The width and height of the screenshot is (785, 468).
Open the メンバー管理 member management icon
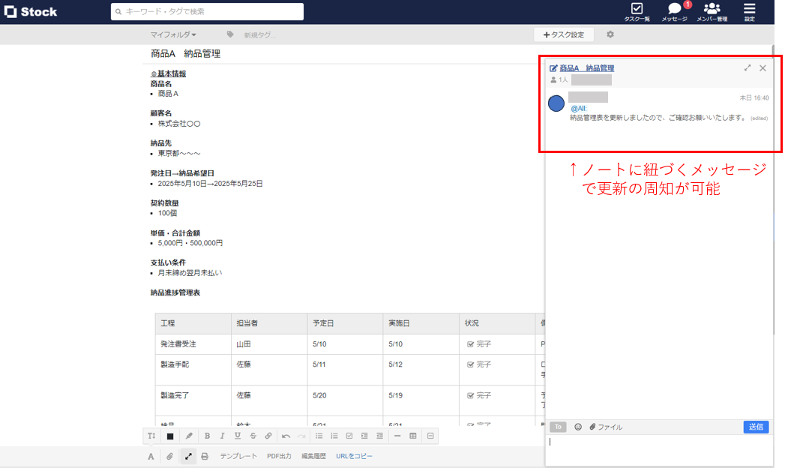coord(712,11)
